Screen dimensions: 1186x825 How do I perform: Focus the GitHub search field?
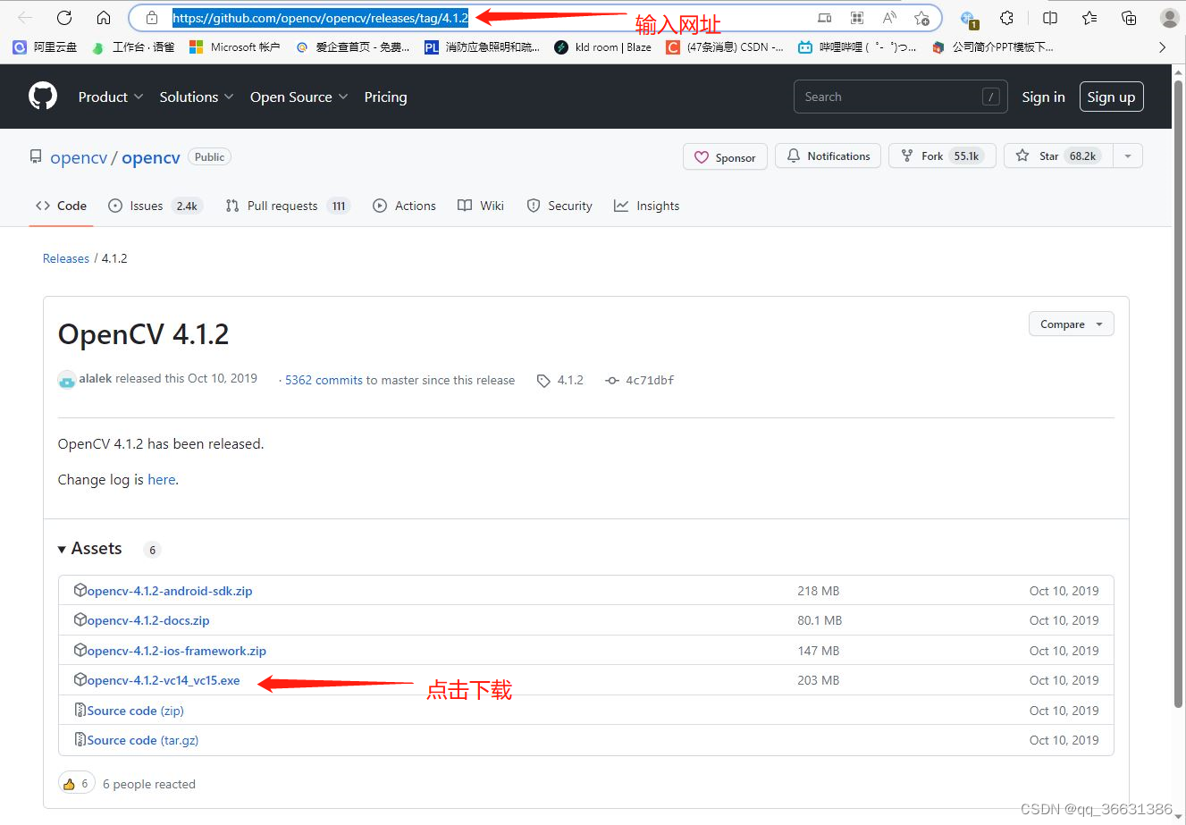(900, 97)
